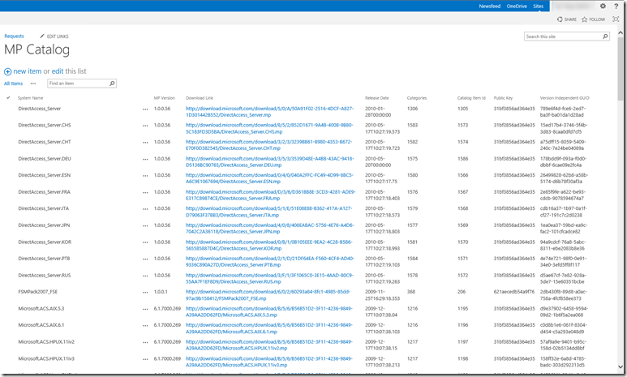Open ellipsis menu for DirectAccess_Server.FRA
Viewport: 627px width, 377px height.
145,192
